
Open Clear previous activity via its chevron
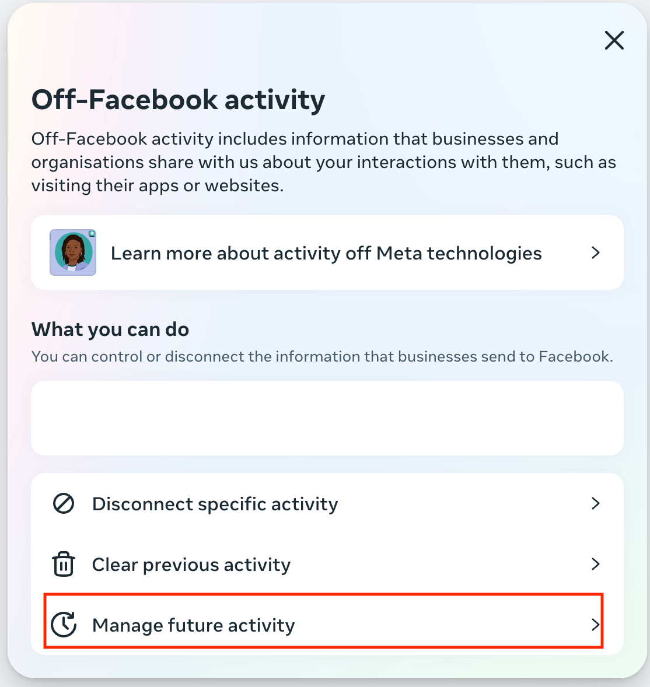pyautogui.click(x=596, y=564)
